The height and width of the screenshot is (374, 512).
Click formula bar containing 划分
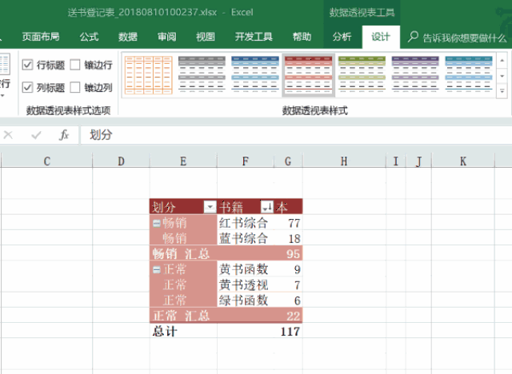296,135
